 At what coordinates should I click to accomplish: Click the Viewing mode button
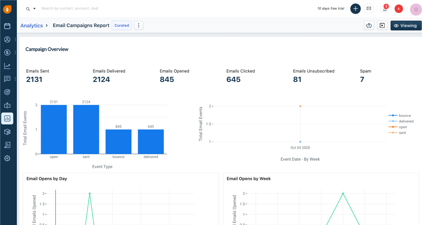click(406, 25)
